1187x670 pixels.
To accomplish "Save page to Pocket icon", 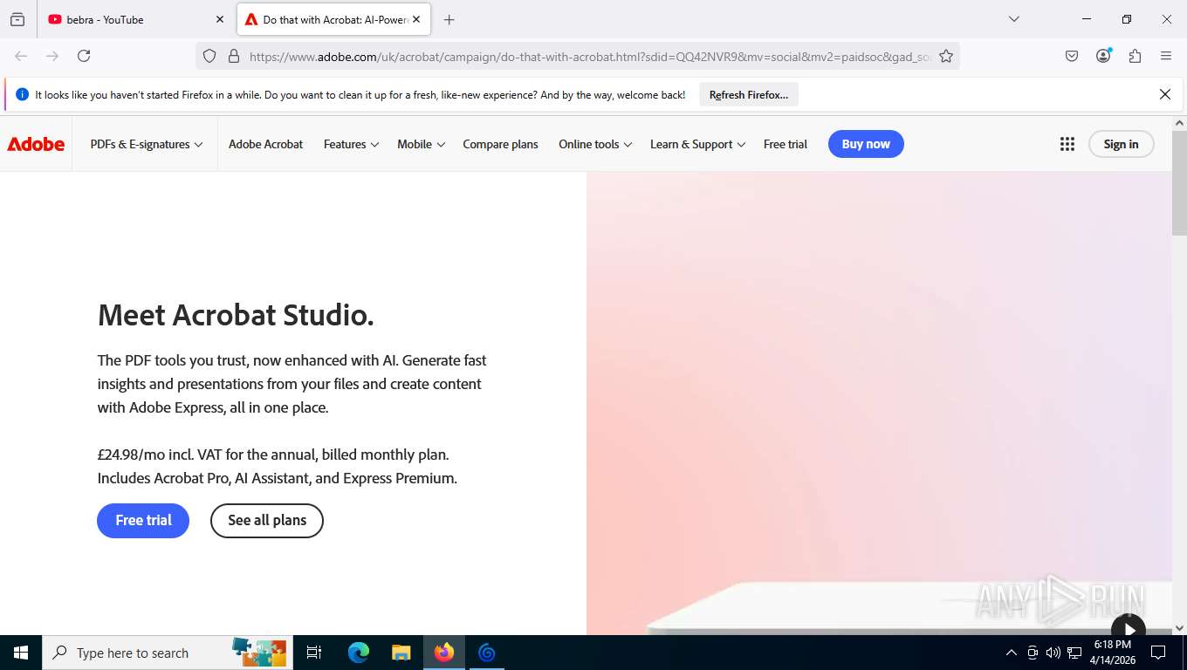I will (1072, 56).
